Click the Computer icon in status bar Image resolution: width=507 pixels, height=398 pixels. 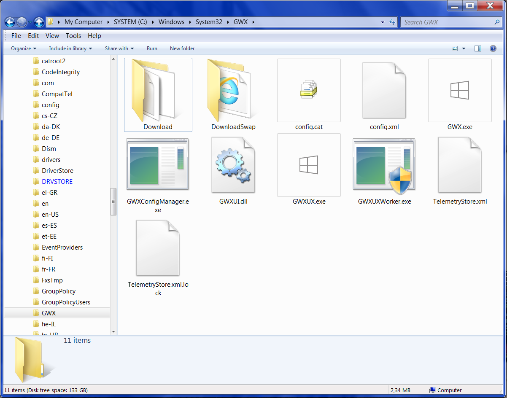coord(432,390)
